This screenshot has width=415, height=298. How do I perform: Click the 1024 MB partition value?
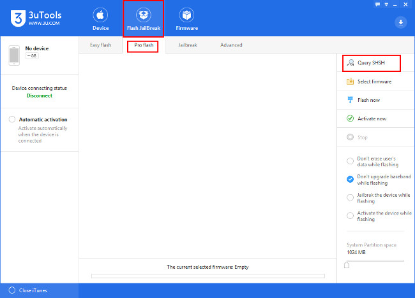pos(356,252)
